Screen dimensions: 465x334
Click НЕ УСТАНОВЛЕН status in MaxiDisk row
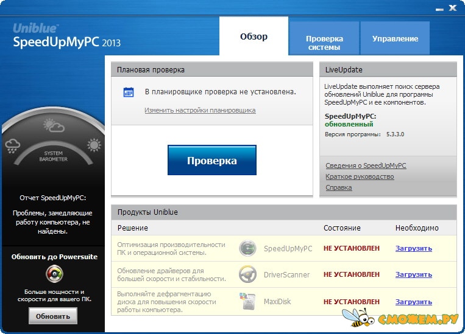[352, 302]
